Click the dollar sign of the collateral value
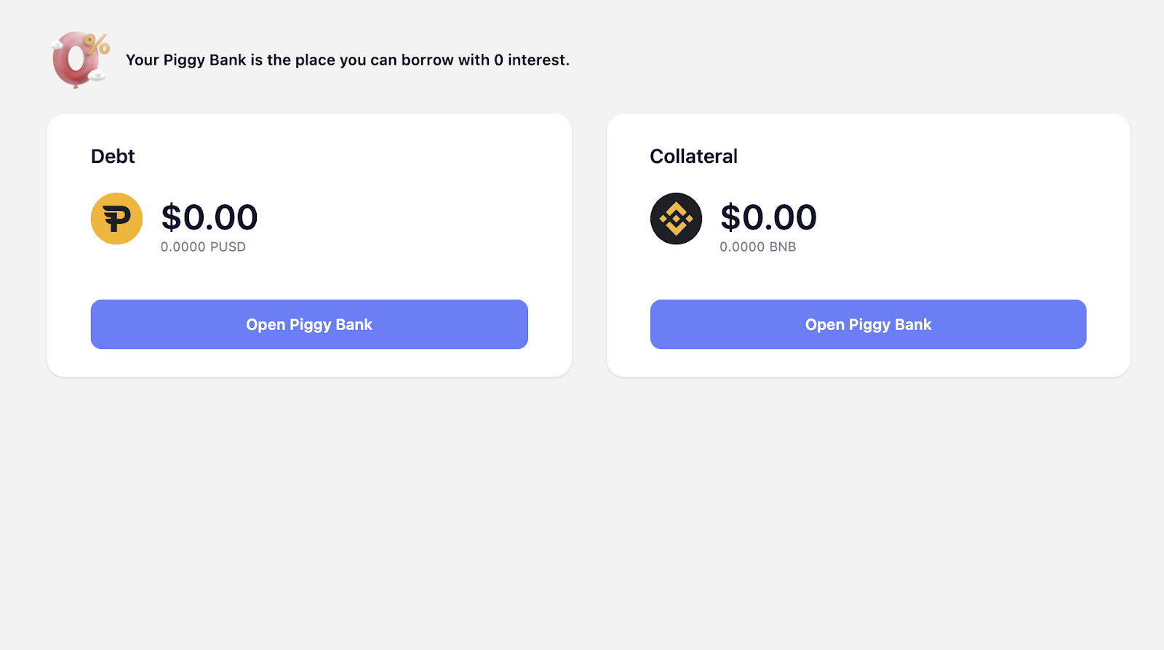This screenshot has height=650, width=1164. point(730,217)
